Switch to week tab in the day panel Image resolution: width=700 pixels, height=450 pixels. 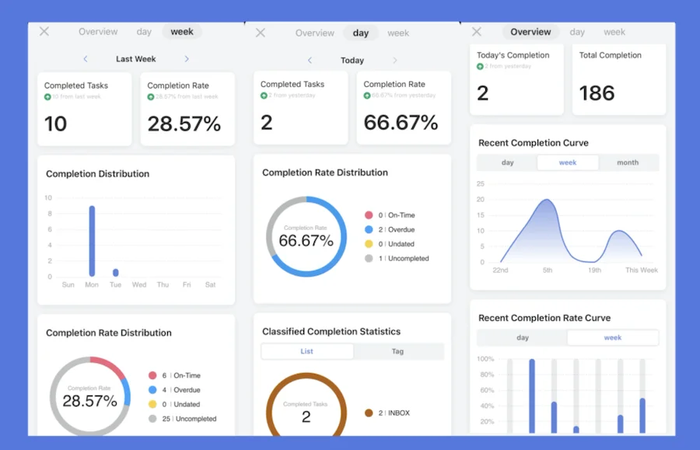397,33
